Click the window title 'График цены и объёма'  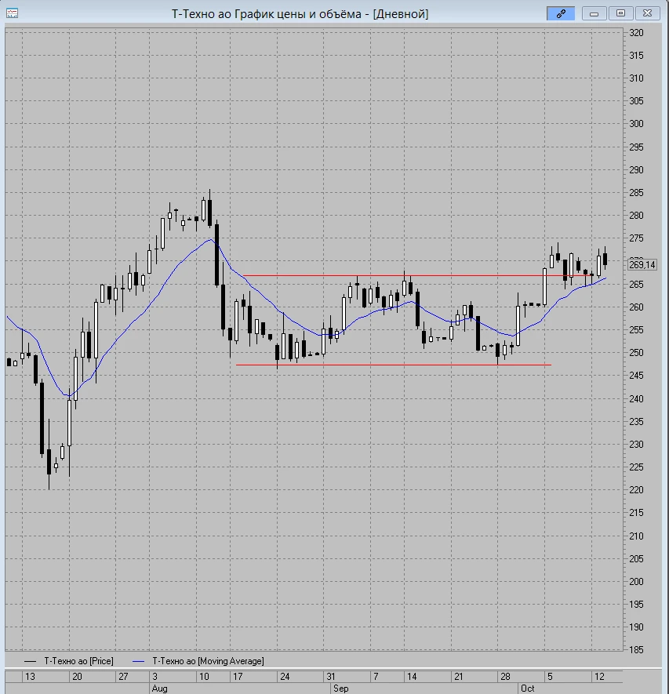(x=297, y=14)
